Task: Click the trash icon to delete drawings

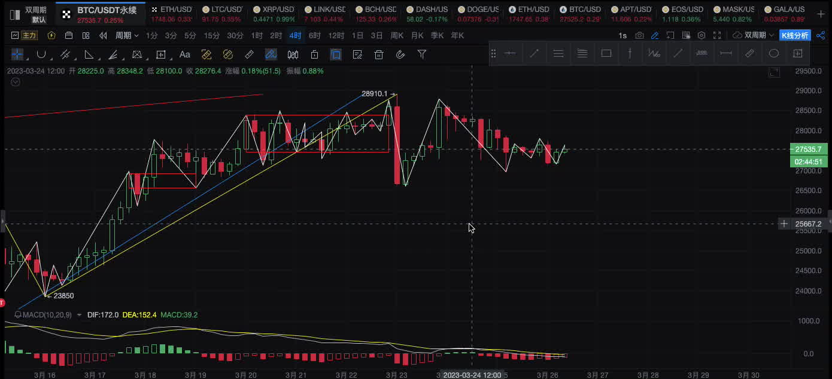Action: [379, 55]
